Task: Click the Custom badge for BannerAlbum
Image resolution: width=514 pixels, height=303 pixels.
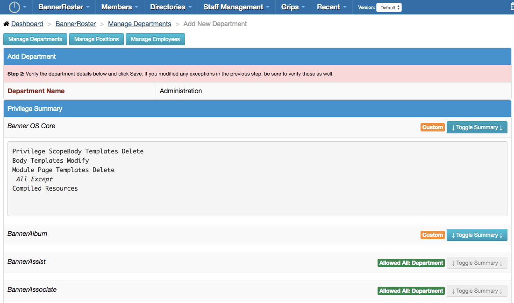Action: click(x=433, y=235)
